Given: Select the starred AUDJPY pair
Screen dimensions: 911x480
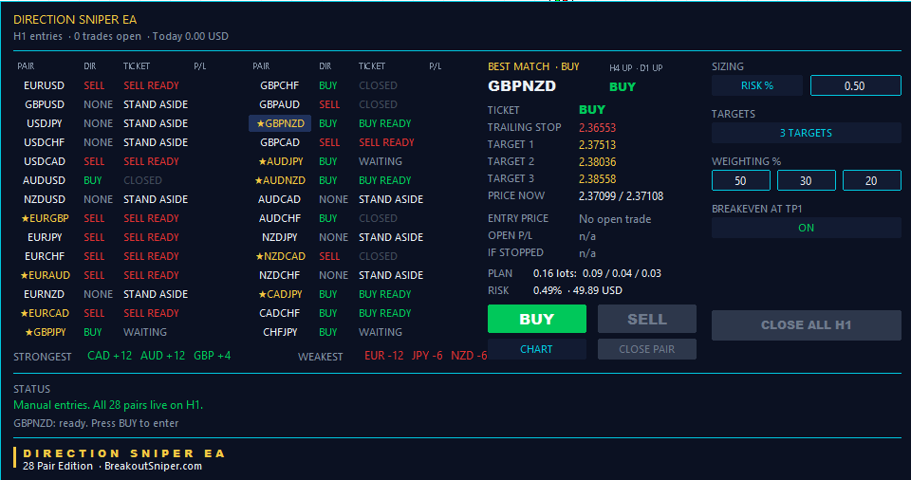Looking at the screenshot, I should click(x=281, y=161).
